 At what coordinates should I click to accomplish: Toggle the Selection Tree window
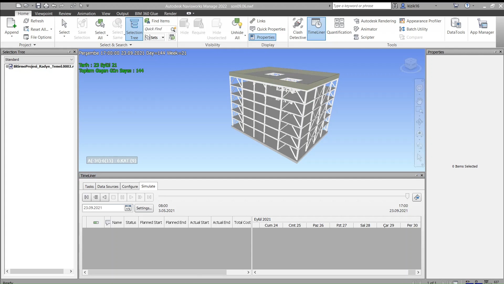tap(134, 29)
